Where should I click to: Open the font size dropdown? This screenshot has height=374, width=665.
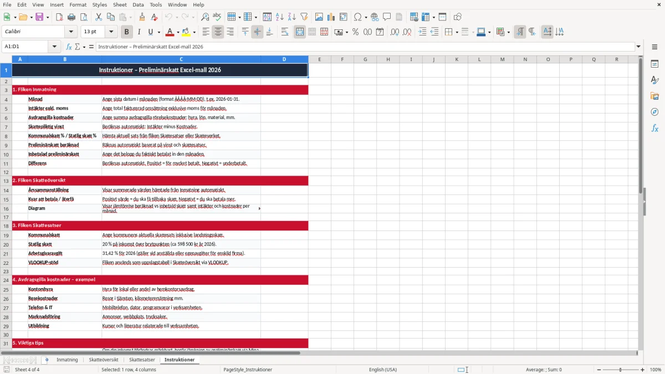click(111, 32)
